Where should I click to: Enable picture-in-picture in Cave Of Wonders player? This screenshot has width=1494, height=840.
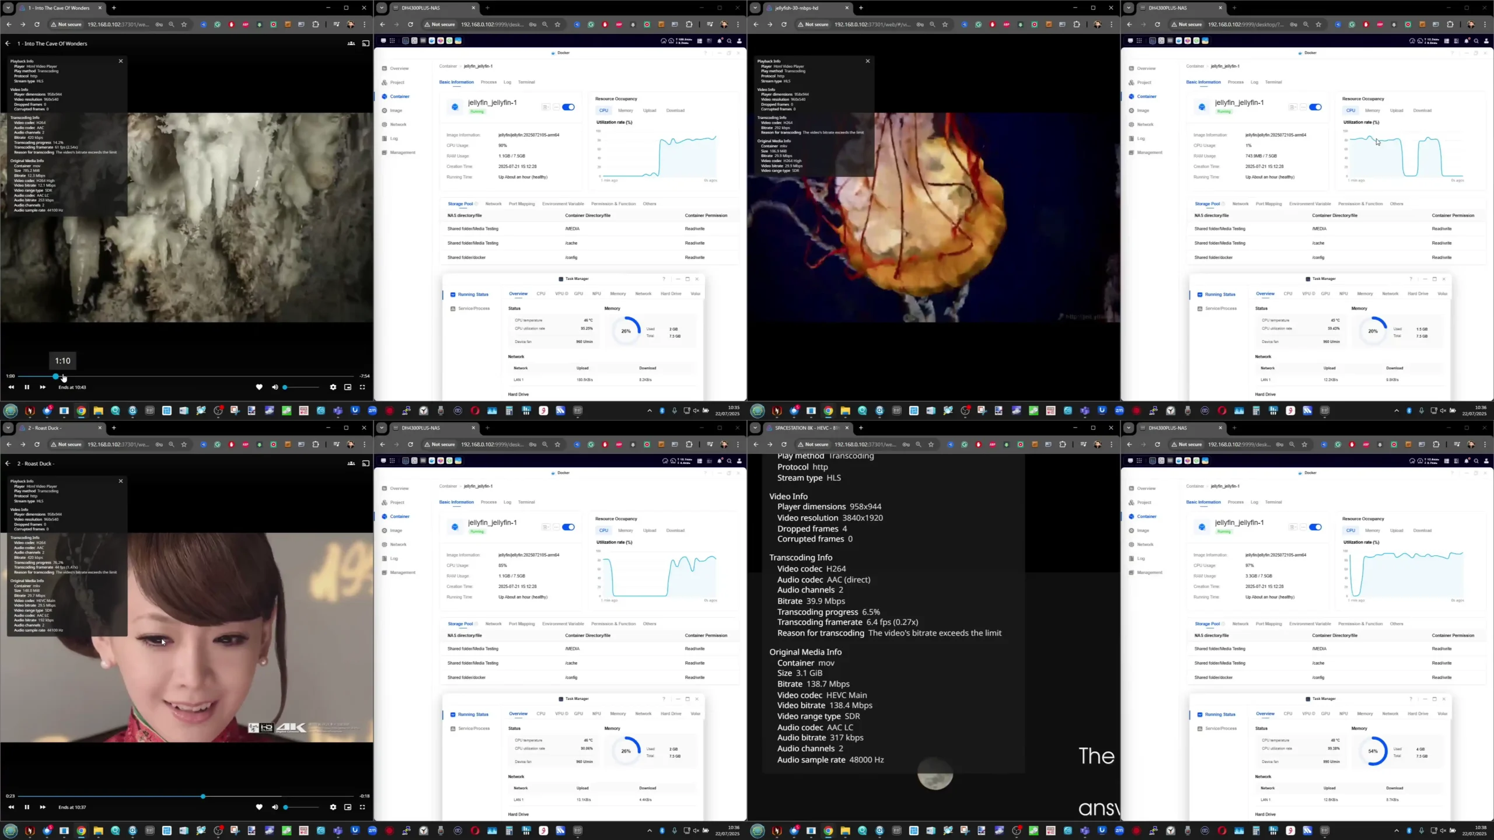348,387
